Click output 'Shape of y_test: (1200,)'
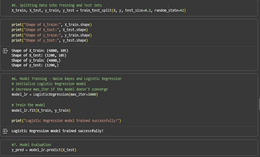 (35, 65)
